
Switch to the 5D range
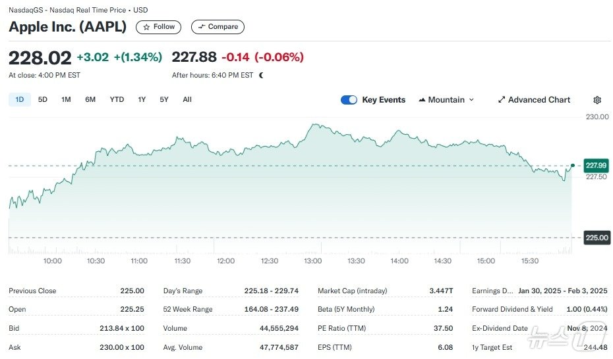pos(43,100)
